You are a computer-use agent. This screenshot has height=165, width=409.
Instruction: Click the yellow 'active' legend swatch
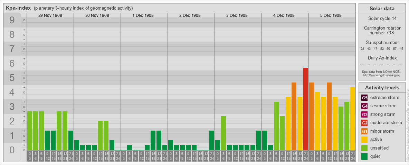pyautogui.click(x=364, y=140)
